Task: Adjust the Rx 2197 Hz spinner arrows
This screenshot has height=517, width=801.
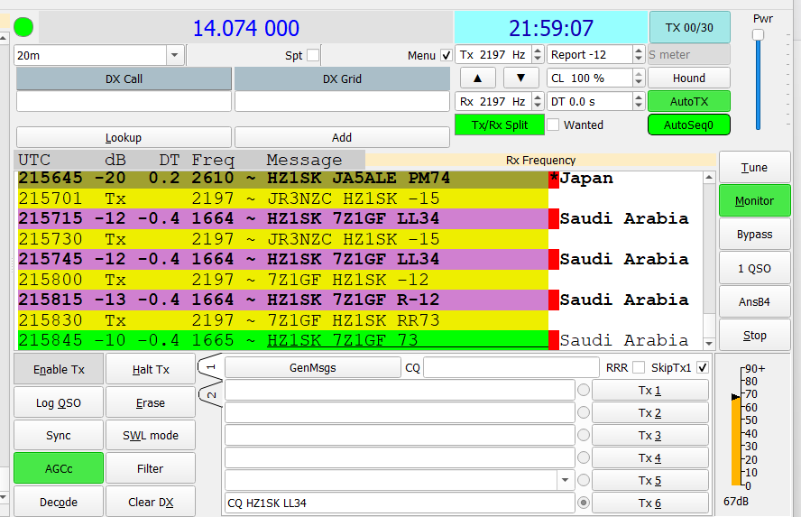Action: point(538,102)
